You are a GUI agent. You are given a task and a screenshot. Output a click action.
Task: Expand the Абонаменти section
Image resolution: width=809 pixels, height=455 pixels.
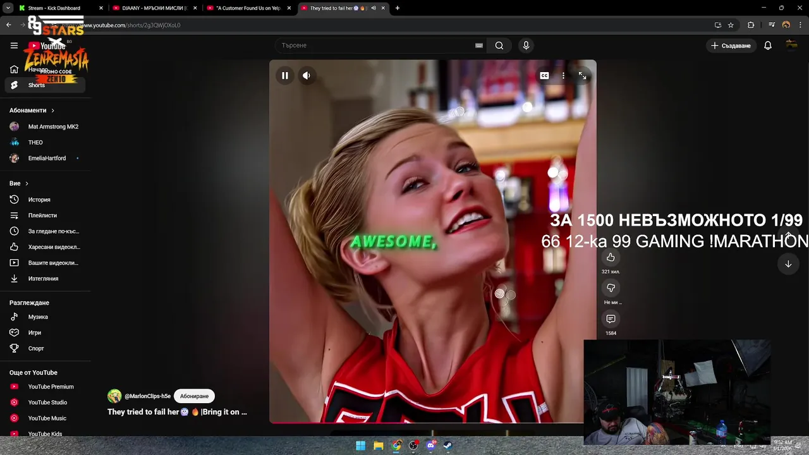(32, 111)
